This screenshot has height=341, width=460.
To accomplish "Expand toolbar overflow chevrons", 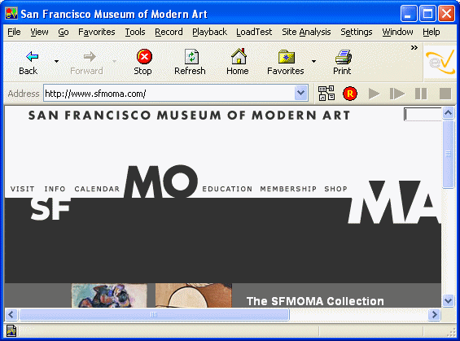I will [x=414, y=47].
